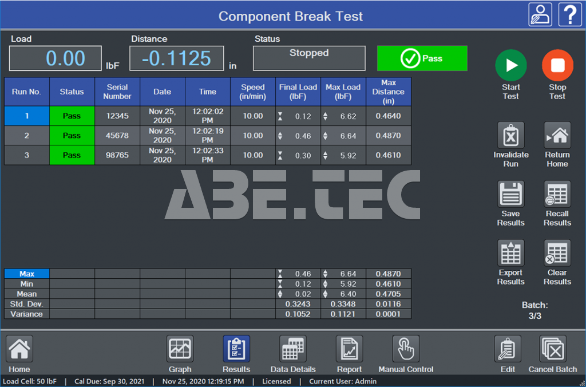This screenshot has height=387, width=586.
Task: Go to the Home screen tab
Action: point(19,349)
